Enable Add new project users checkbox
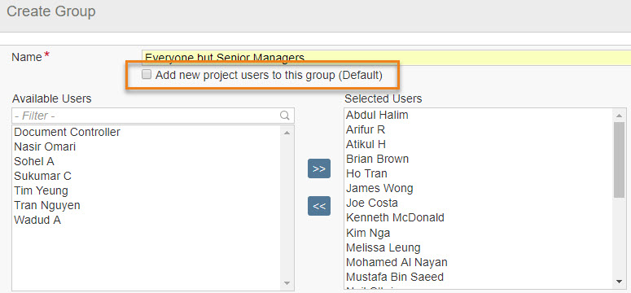Image resolution: width=631 pixels, height=293 pixels. coord(147,74)
